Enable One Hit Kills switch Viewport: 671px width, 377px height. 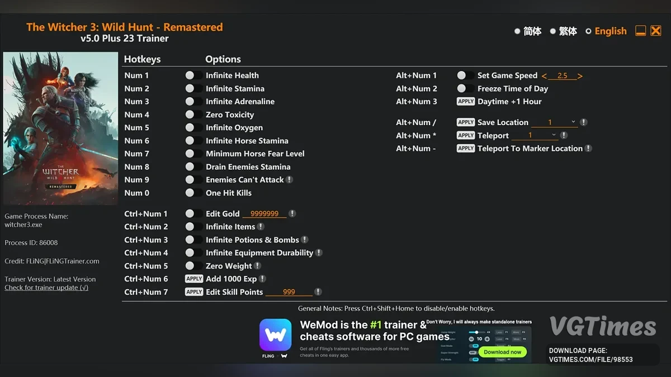194,193
